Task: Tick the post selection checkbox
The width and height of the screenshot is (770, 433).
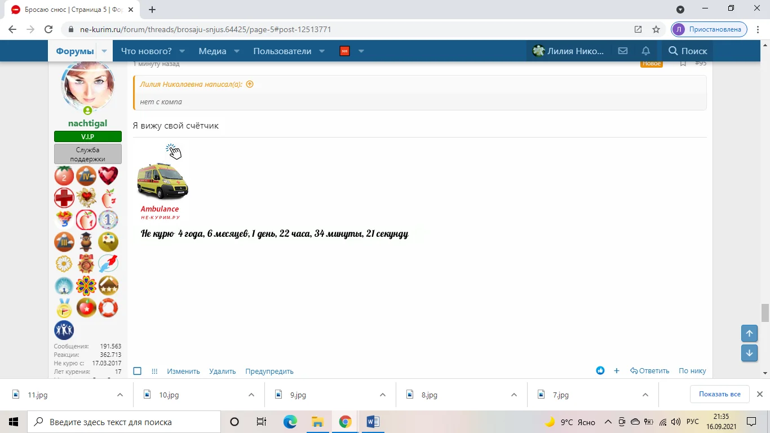Action: [137, 371]
